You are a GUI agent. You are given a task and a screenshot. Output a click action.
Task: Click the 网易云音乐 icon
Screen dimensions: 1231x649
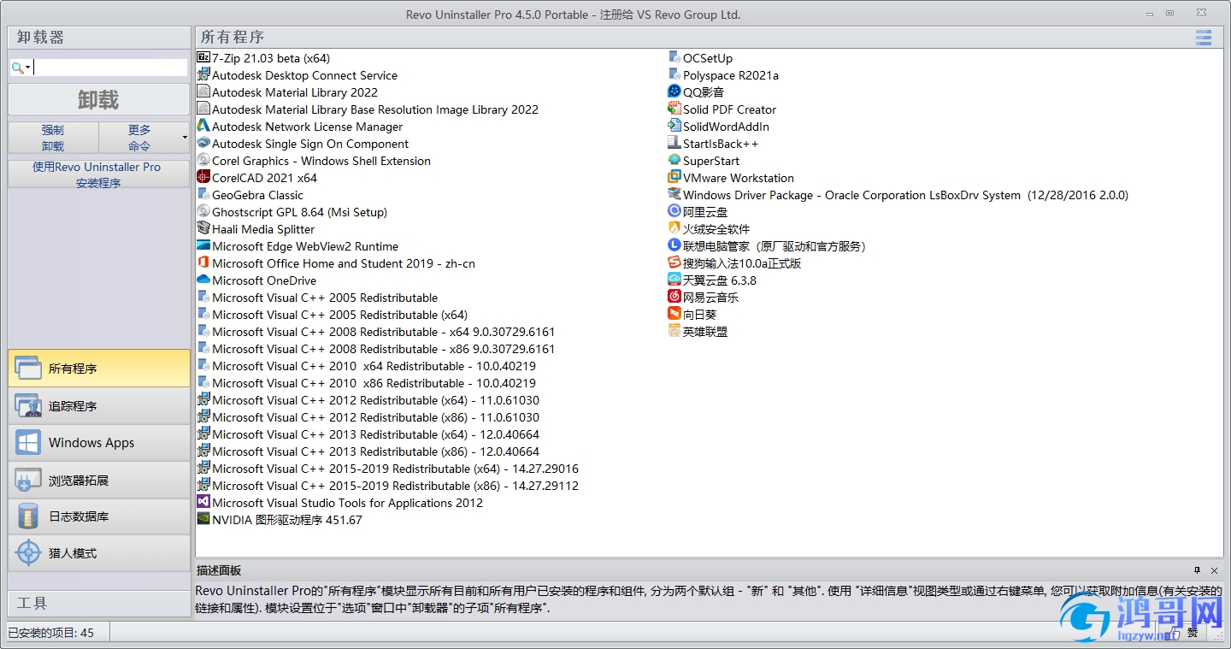coord(674,298)
